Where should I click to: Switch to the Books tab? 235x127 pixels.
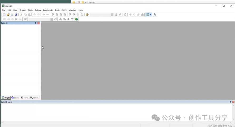[15, 97]
